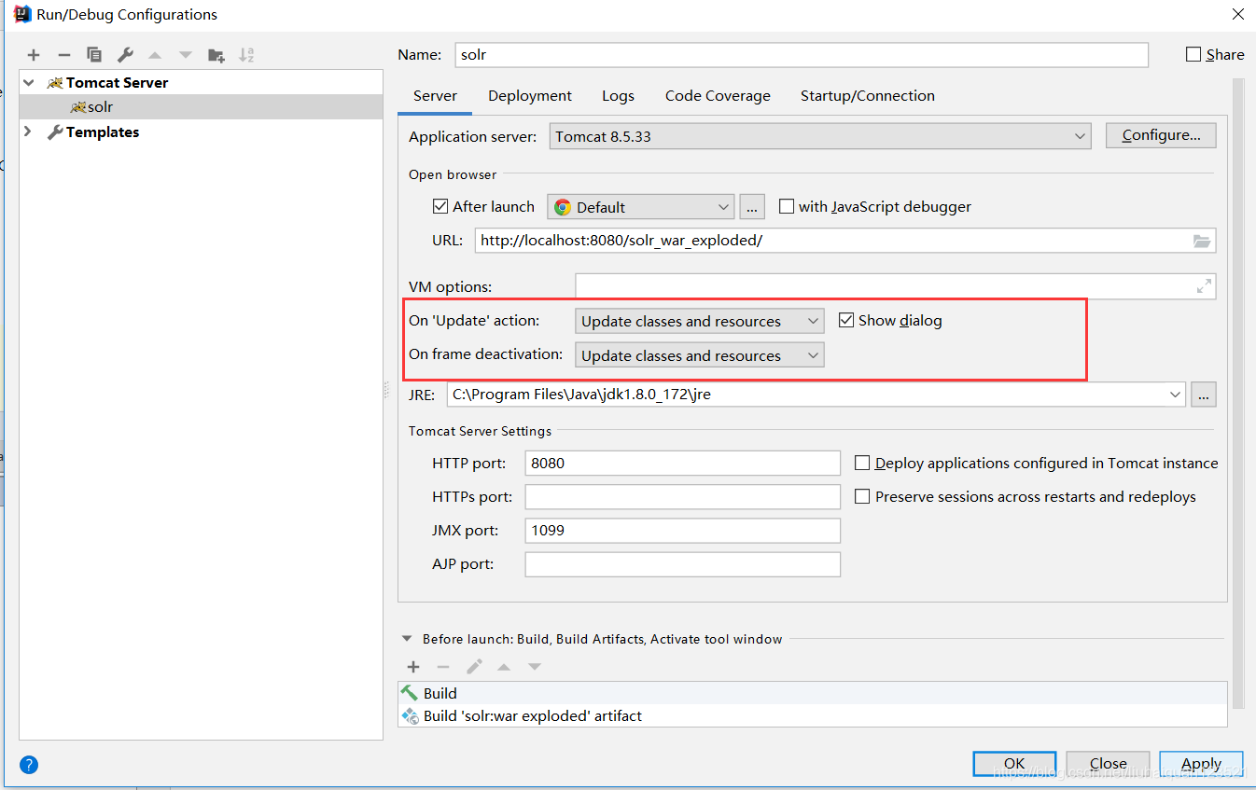Click the JMX port field
1256x790 pixels.
coord(683,530)
